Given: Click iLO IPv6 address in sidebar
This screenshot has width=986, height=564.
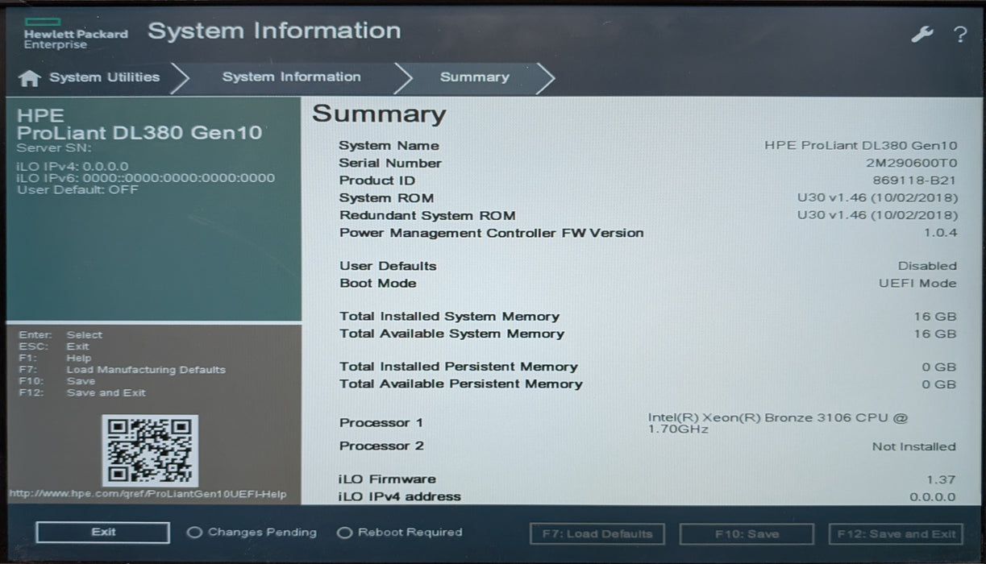Looking at the screenshot, I should [145, 178].
